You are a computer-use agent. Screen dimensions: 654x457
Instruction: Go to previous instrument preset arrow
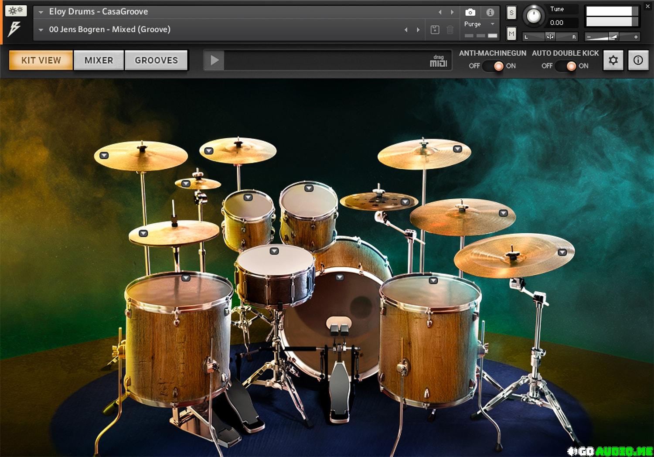click(x=440, y=12)
